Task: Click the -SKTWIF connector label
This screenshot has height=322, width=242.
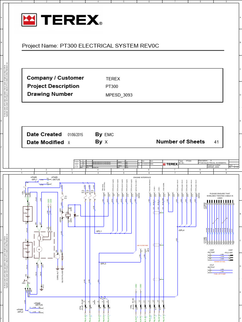Action: click(x=211, y=252)
